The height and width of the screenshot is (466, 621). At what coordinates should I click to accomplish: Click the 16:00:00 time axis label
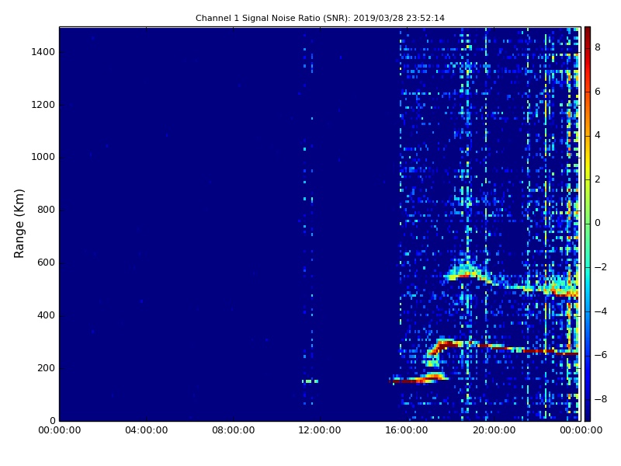(407, 430)
